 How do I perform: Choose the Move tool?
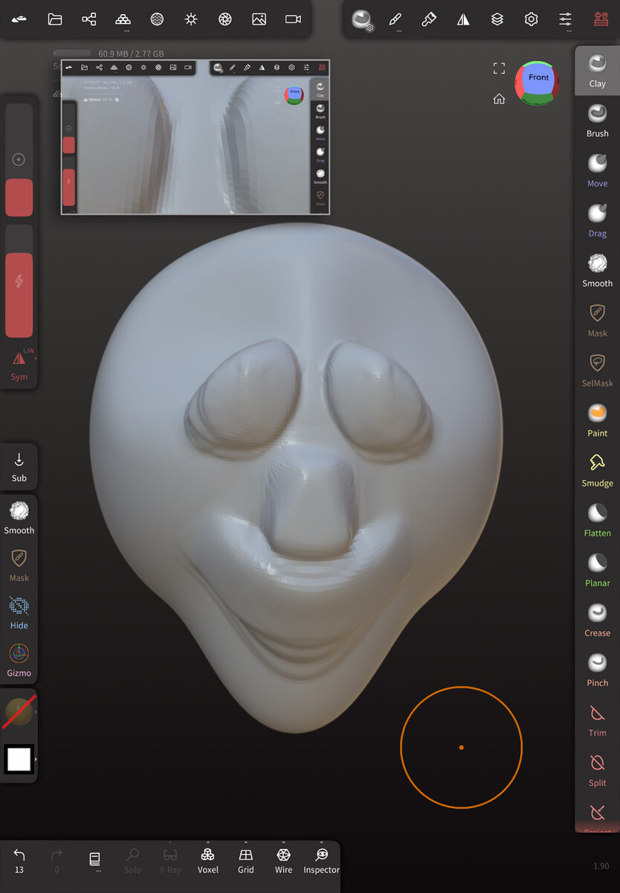click(597, 170)
